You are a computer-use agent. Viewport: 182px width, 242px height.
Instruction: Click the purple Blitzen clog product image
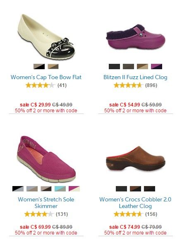136,37
